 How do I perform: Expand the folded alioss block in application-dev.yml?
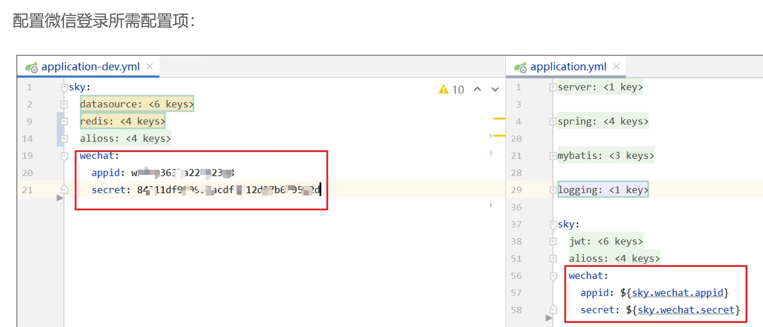tap(64, 138)
